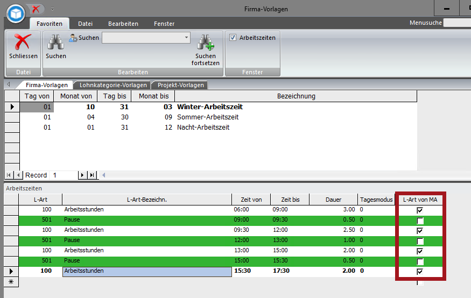Open the Suchen combo box dropdown arrow
Image resolution: width=471 pixels, height=298 pixels.
(x=187, y=38)
